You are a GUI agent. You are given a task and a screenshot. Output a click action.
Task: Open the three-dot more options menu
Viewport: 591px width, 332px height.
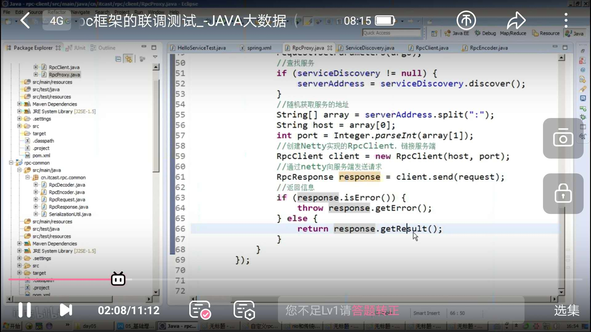pyautogui.click(x=566, y=21)
